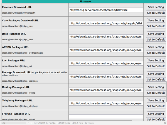This screenshot has height=125, width=167.
Task: Click the find bar search text field
Action: click(x=13, y=123)
